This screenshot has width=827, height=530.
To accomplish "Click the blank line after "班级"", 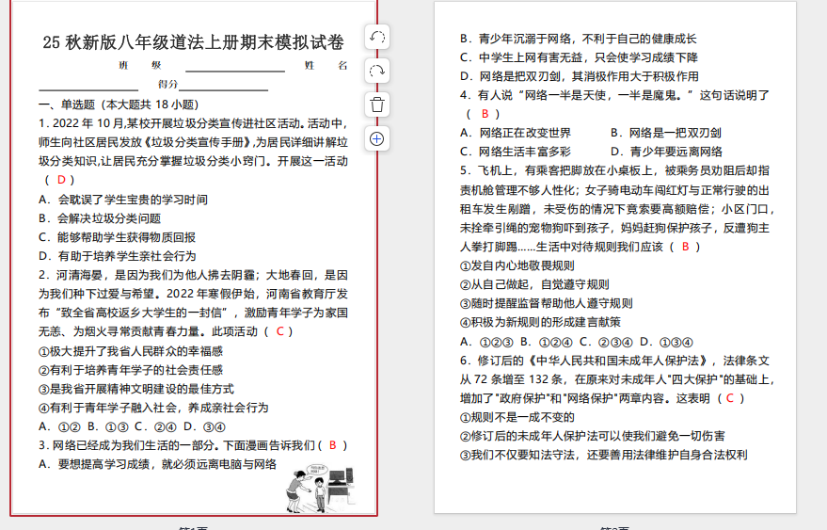I will (235, 69).
